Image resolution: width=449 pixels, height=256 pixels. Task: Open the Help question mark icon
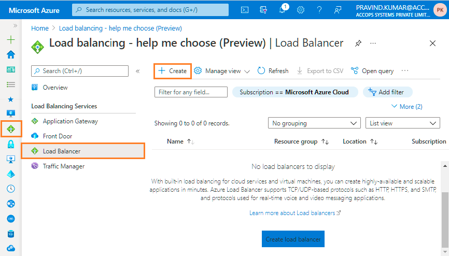click(319, 10)
